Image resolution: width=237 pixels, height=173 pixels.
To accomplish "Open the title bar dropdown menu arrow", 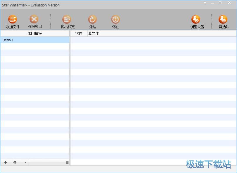I will (x=205, y=3).
